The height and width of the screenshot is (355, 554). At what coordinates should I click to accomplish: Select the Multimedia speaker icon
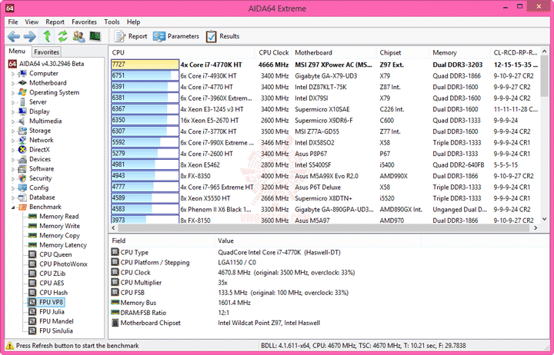[22, 121]
